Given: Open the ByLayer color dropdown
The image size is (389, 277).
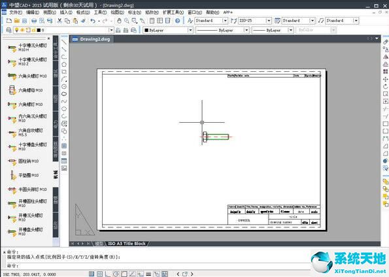Looking at the screenshot, I should pos(190,30).
